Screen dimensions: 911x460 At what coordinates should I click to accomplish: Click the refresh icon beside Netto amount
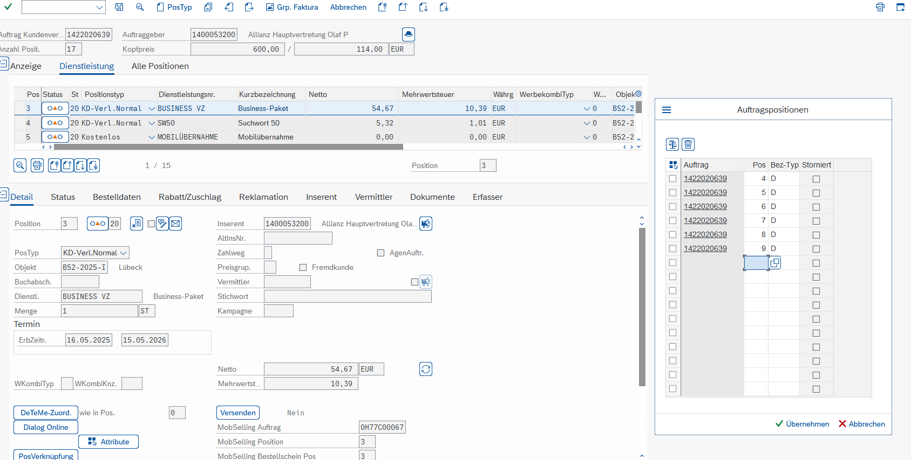click(426, 369)
